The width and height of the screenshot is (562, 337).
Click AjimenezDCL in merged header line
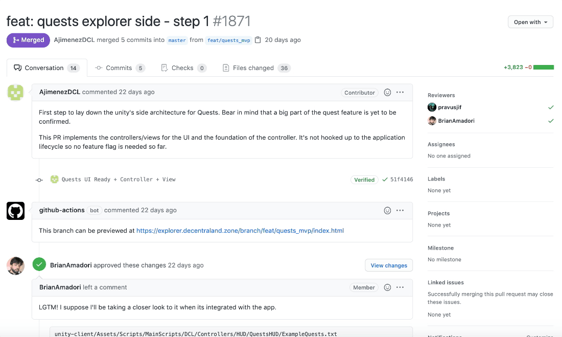pos(74,40)
